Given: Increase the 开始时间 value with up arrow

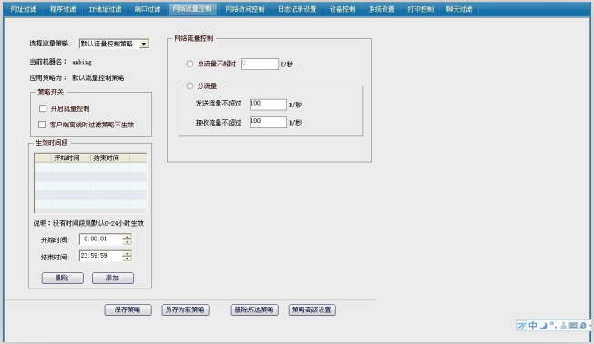Looking at the screenshot, I should pos(127,237).
